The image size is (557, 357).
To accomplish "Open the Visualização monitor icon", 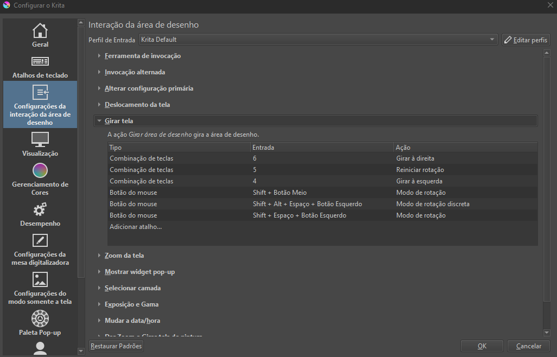I will tap(40, 139).
